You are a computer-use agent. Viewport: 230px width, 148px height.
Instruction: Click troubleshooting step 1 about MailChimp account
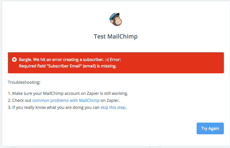pyautogui.click(x=68, y=93)
